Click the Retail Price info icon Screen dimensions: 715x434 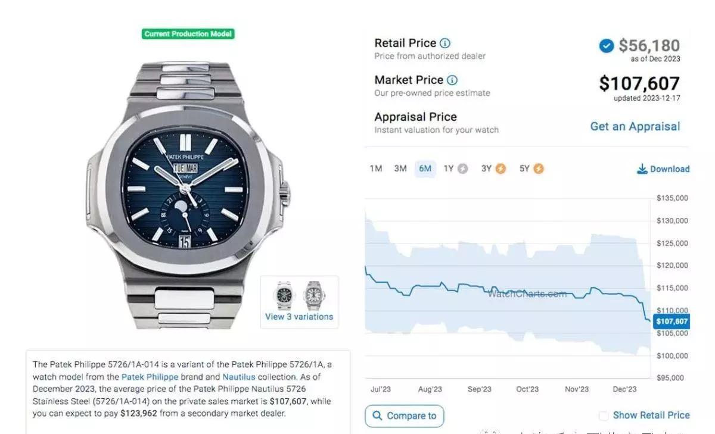445,43
